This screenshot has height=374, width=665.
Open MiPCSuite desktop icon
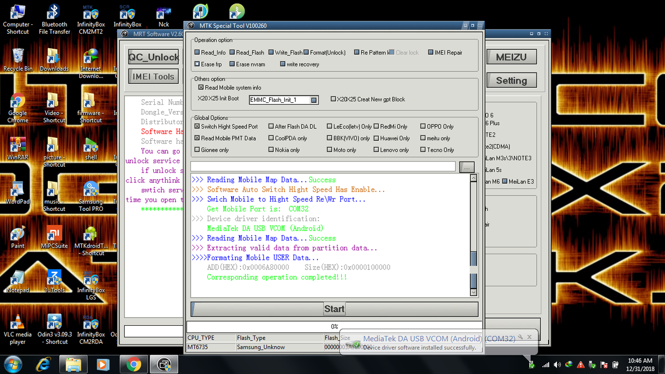click(x=54, y=237)
